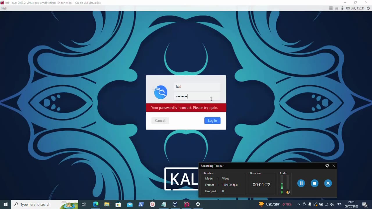
Task: Launch Microsoft Edge from taskbar
Action: point(95,204)
